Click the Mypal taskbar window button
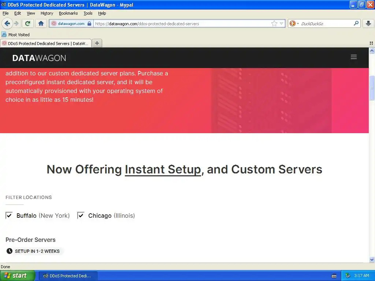The image size is (375, 281). pyautogui.click(x=68, y=276)
